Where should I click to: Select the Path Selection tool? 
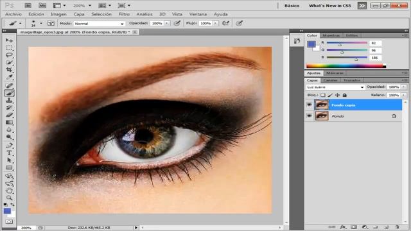pos(9,160)
